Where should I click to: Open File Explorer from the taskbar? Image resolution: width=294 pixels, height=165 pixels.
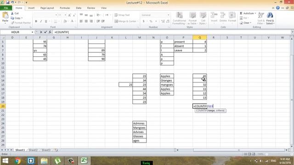tap(44, 161)
